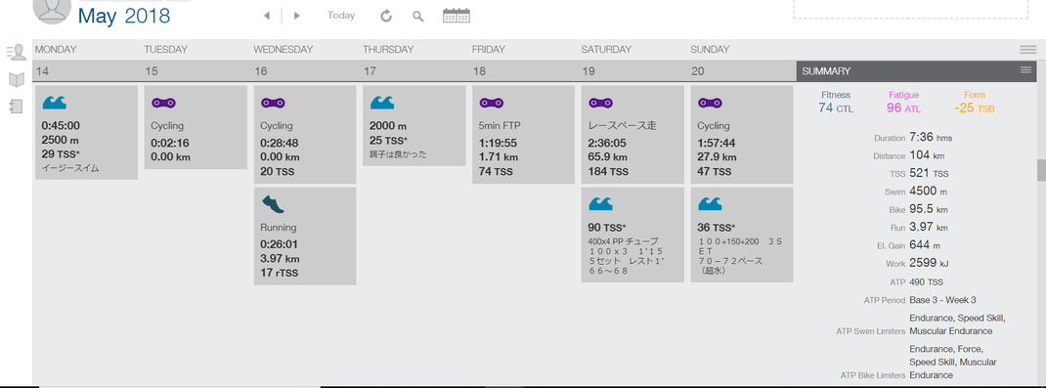Select the Fatigue 96 ATL value

click(903, 108)
